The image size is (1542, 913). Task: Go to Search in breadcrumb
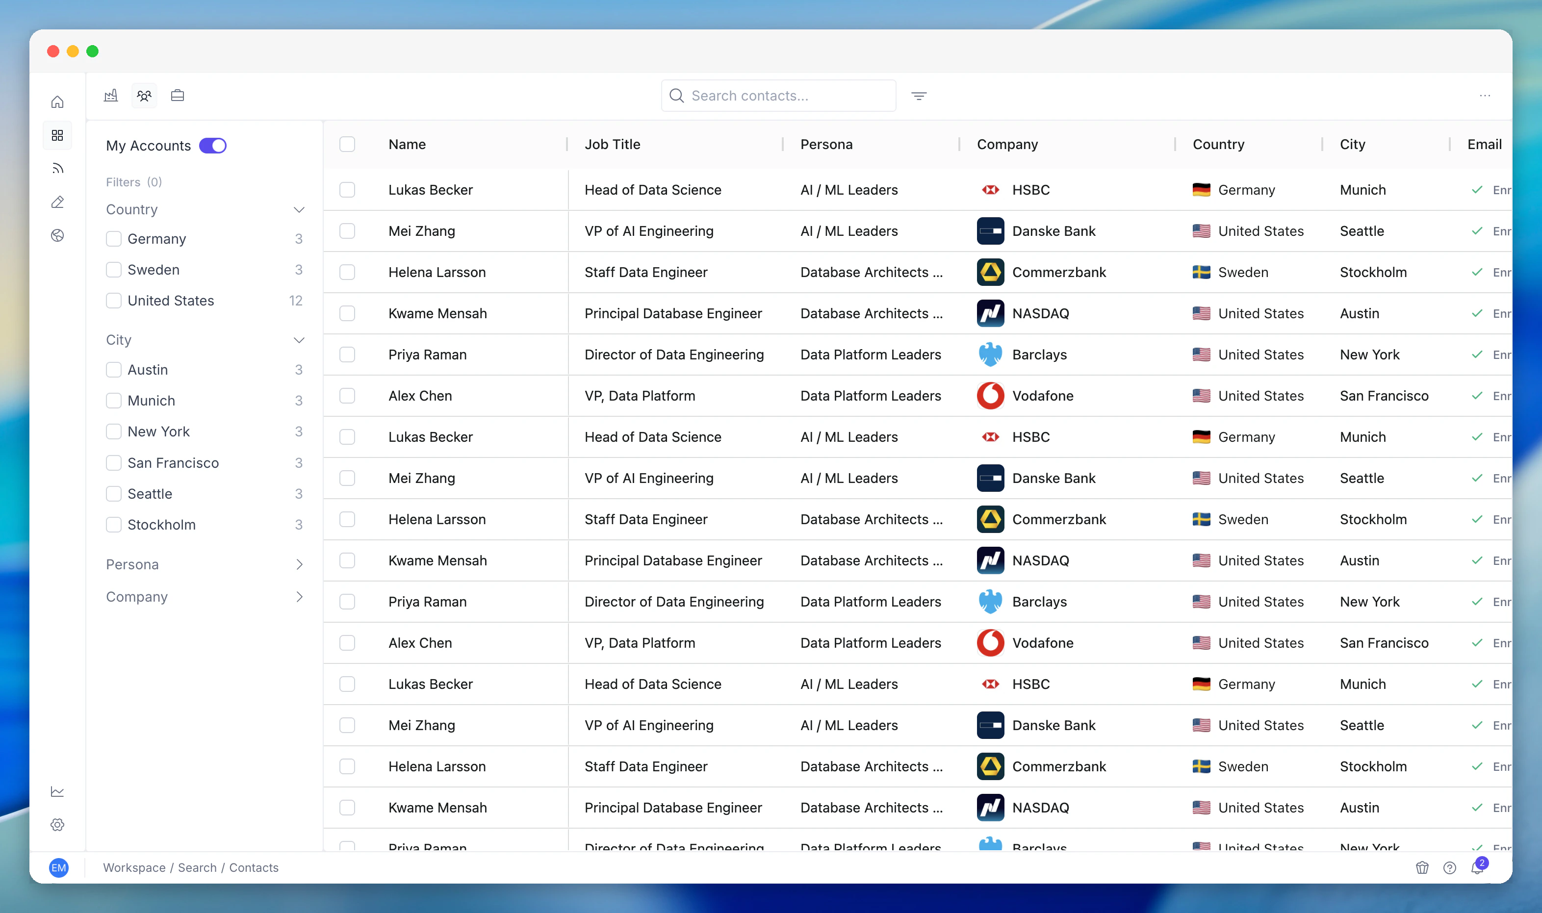(197, 867)
